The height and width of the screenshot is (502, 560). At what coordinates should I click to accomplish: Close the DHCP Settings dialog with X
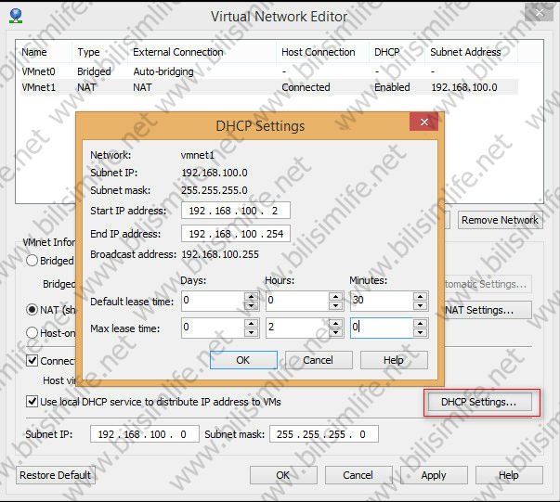pyautogui.click(x=424, y=123)
